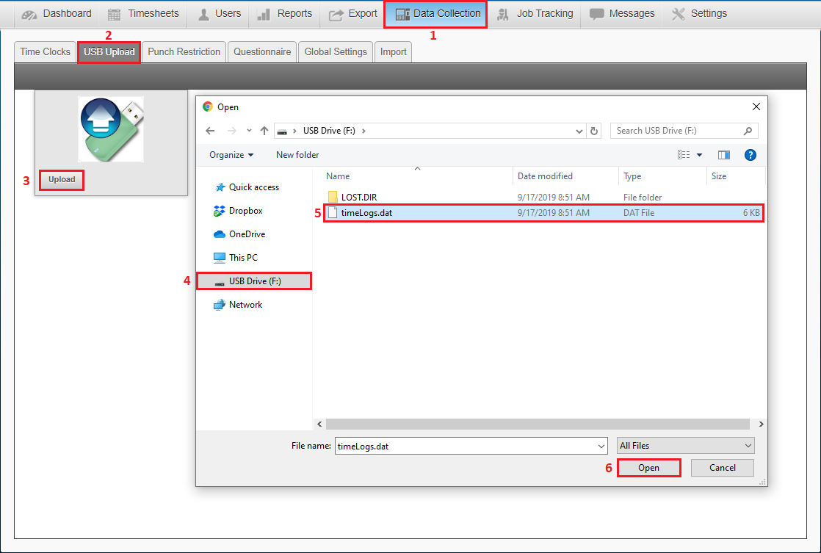The width and height of the screenshot is (821, 553).
Task: Toggle the preview pane icon
Action: click(724, 155)
